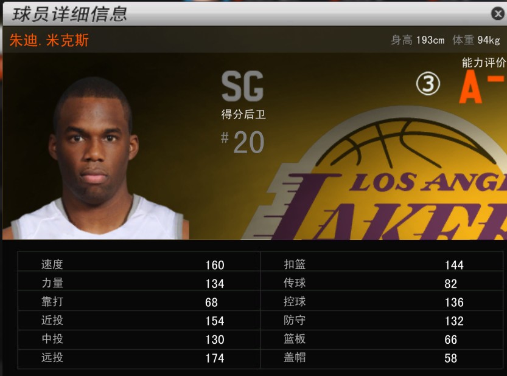
Task: Click the 控球 value 136
Action: click(454, 303)
